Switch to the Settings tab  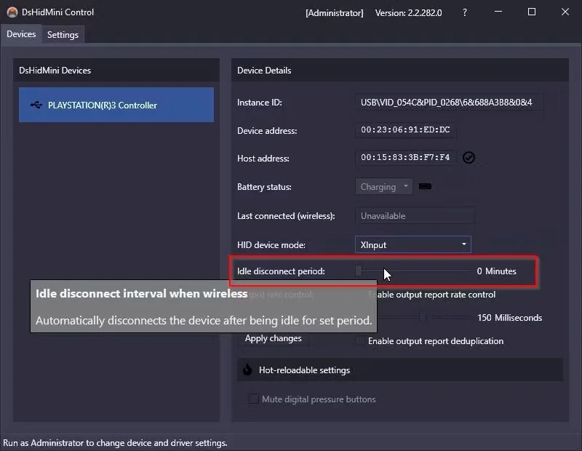(x=63, y=35)
